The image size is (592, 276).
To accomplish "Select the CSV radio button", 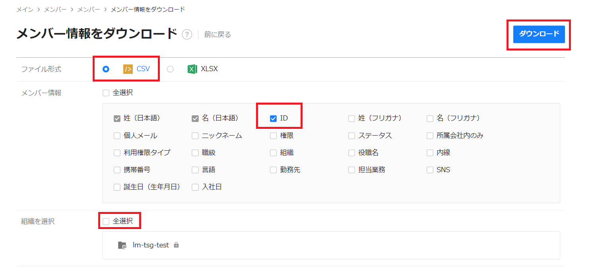I will coord(106,69).
